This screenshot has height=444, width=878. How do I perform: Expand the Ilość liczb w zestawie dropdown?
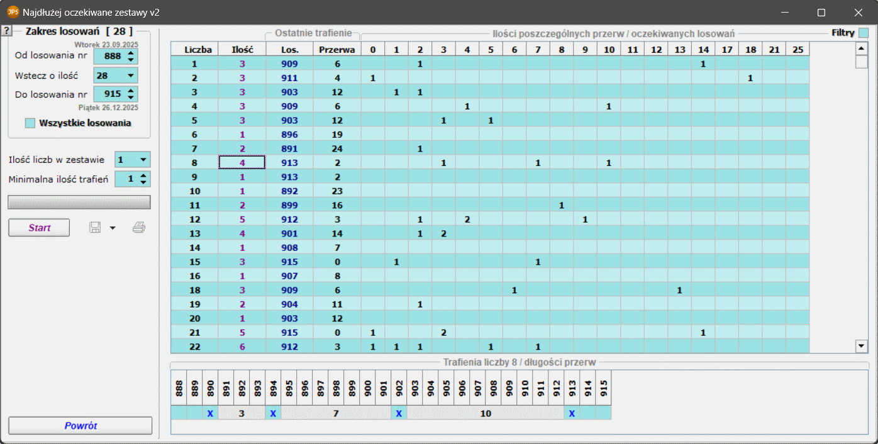[143, 160]
